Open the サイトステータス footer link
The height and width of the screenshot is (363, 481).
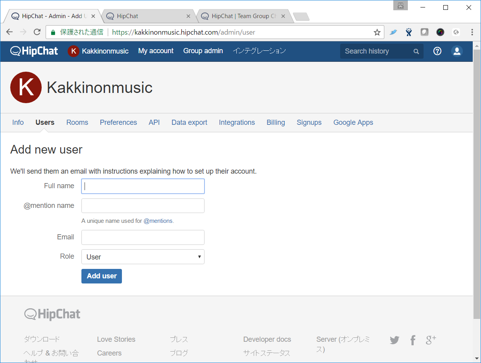(x=267, y=353)
